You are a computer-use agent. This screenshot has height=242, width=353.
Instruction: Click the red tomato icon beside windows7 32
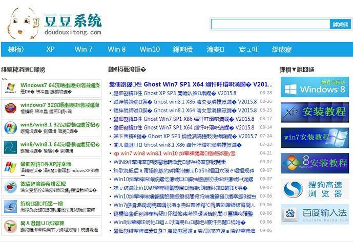click(x=11, y=108)
